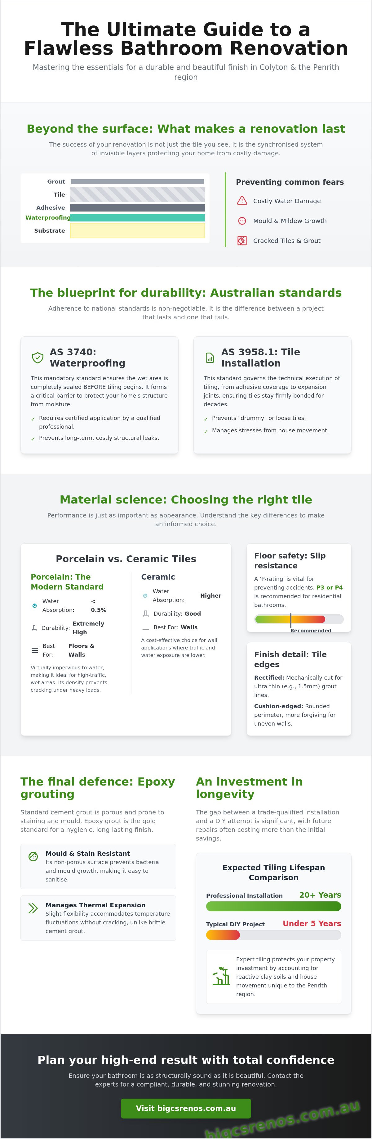This screenshot has height=1139, width=372.
Task: Click the teal Waterproofing layer in diagram
Action: coord(137,217)
